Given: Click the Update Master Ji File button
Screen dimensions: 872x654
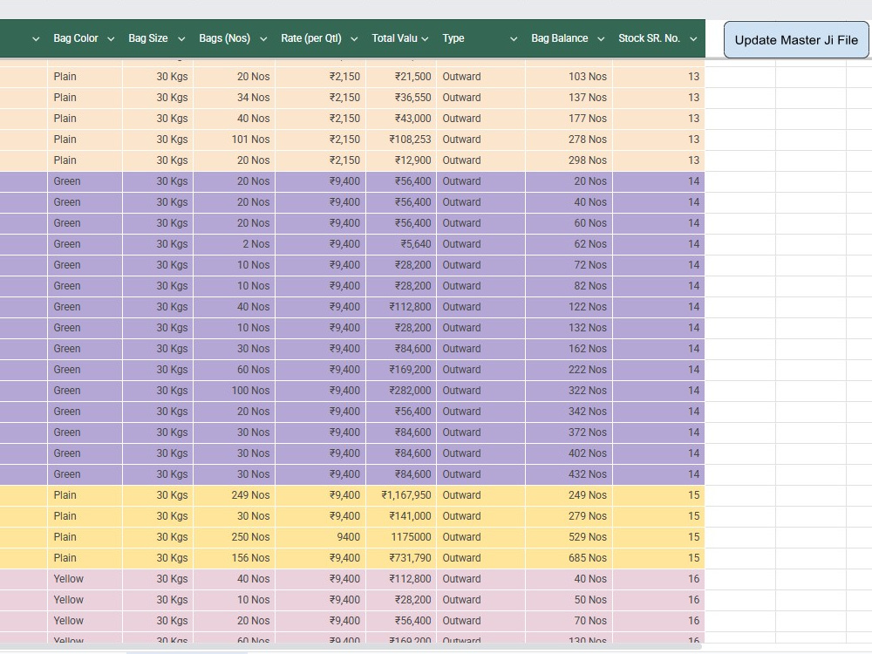Looking at the screenshot, I should (x=796, y=40).
